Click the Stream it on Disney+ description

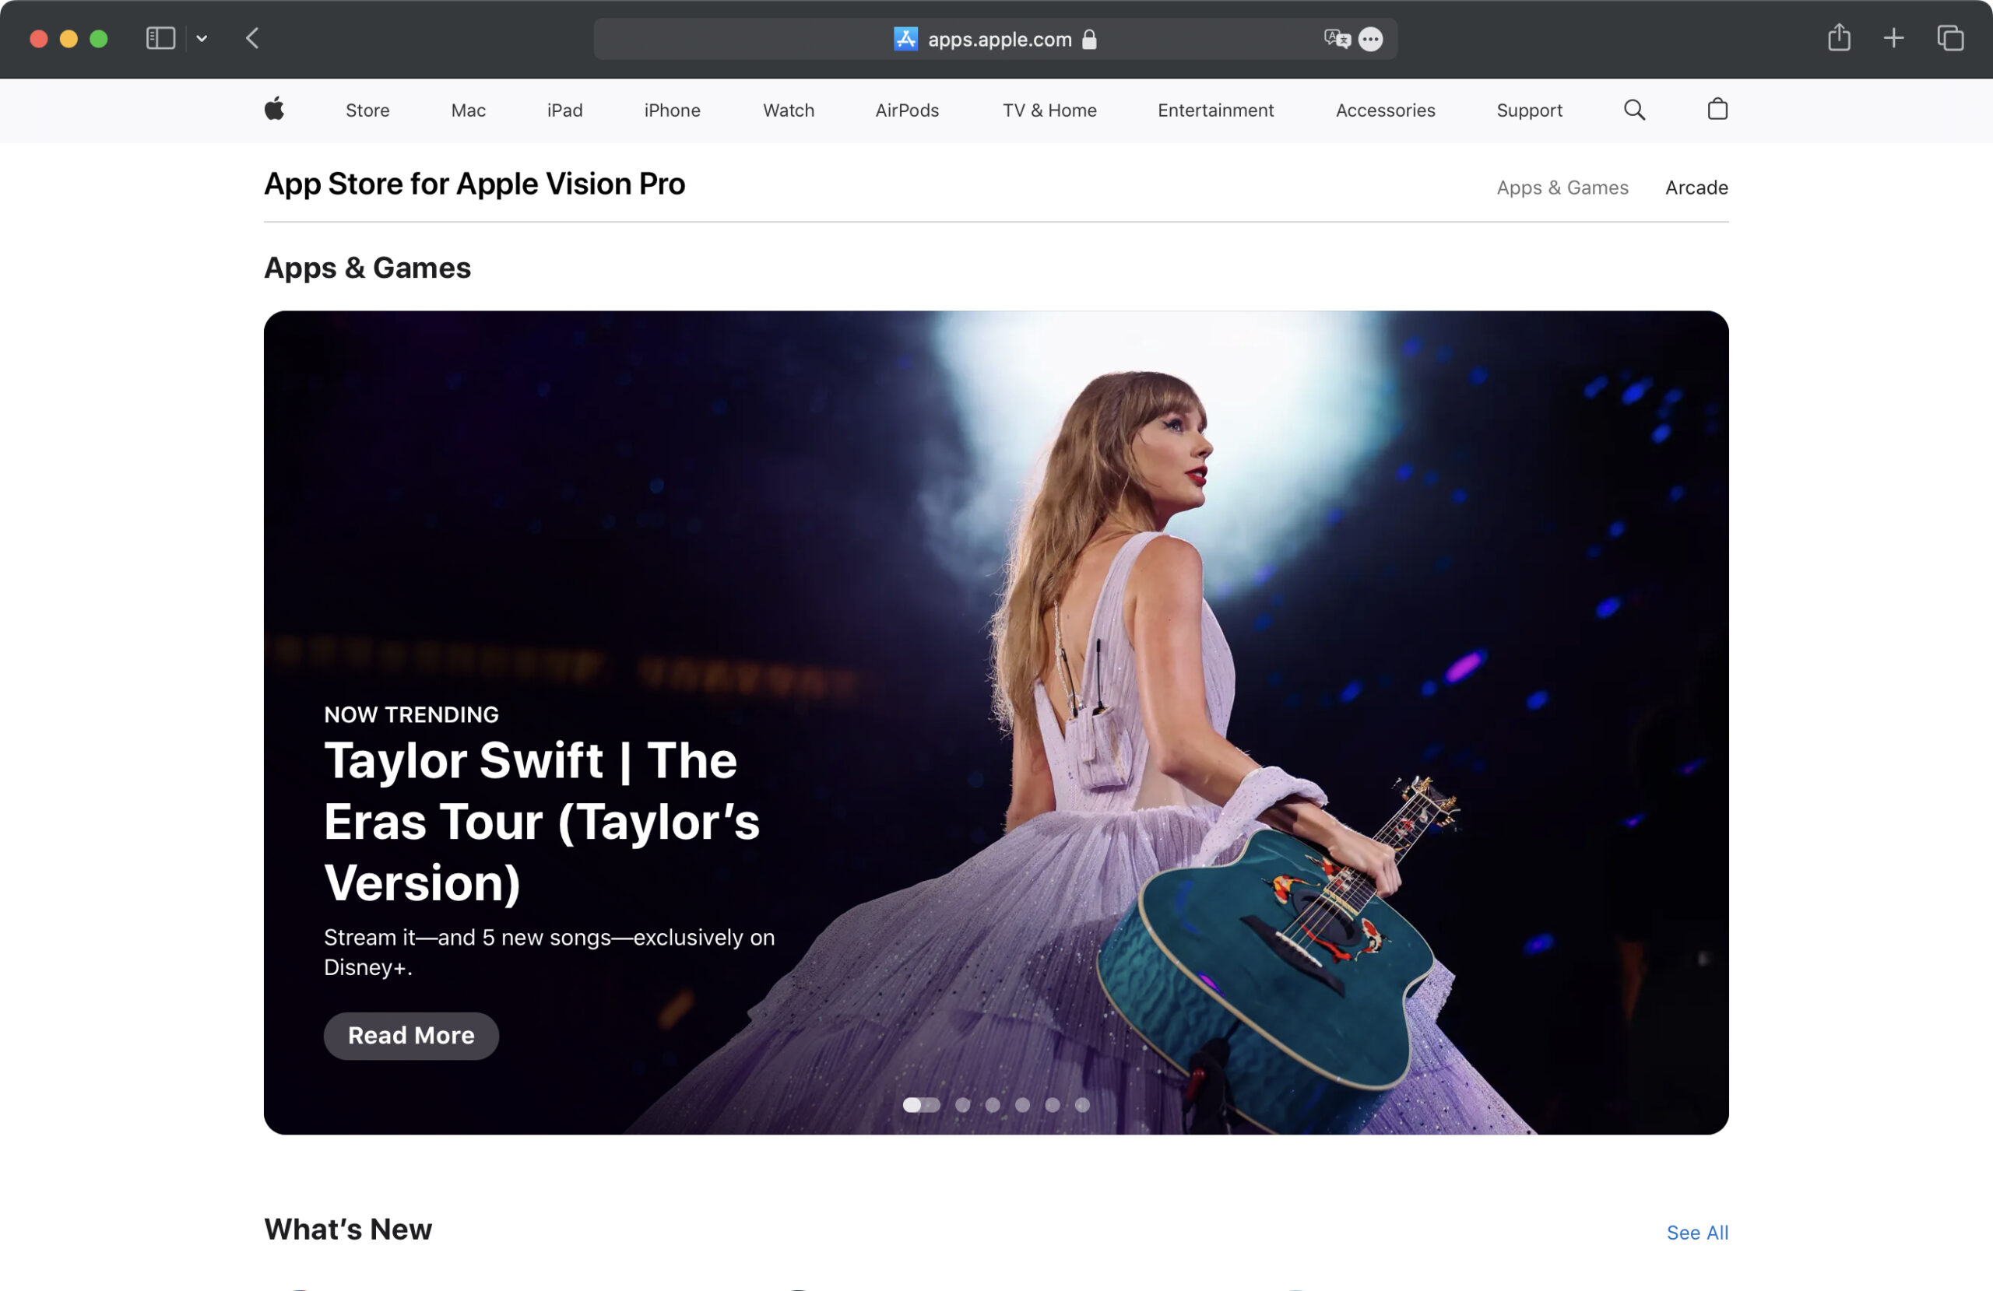point(550,952)
